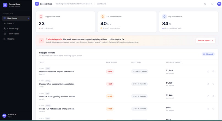Thumbs down the Webhook not triggering ticket
Image resolution: width=222 pixels, height=121 pixels.
[213, 96]
